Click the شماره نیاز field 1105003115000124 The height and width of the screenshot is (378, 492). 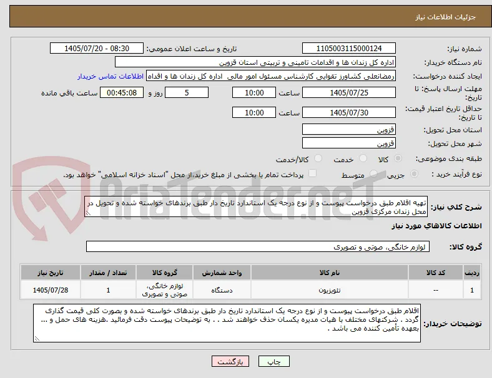[348, 49]
